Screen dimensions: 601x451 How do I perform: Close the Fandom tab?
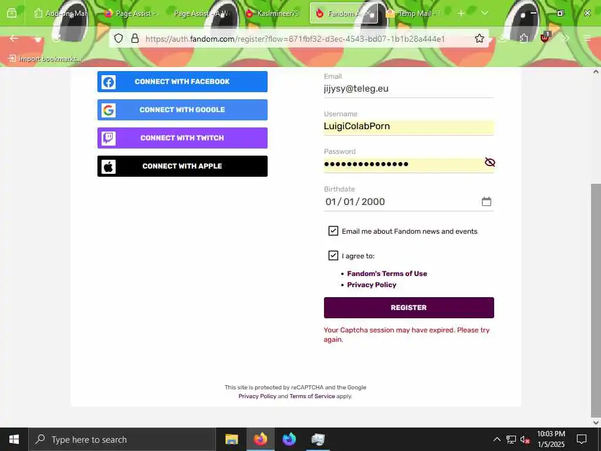point(369,14)
